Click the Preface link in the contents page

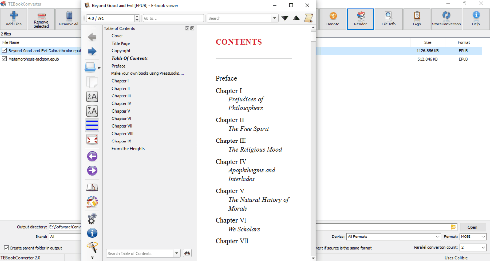coord(226,78)
